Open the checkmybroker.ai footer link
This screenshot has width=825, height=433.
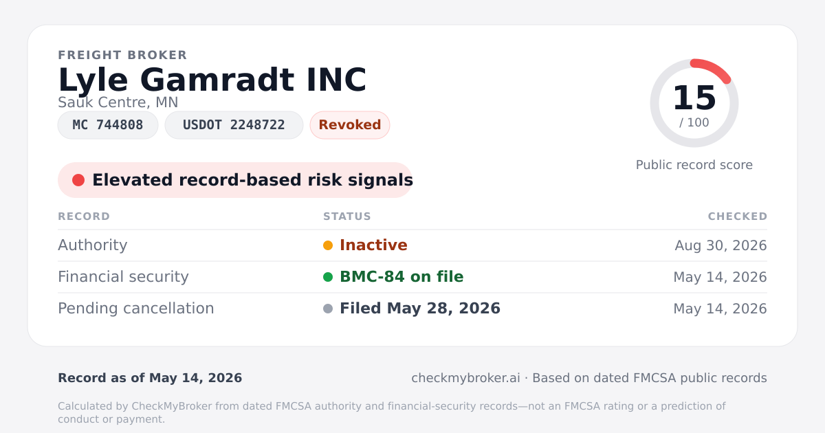coord(465,378)
